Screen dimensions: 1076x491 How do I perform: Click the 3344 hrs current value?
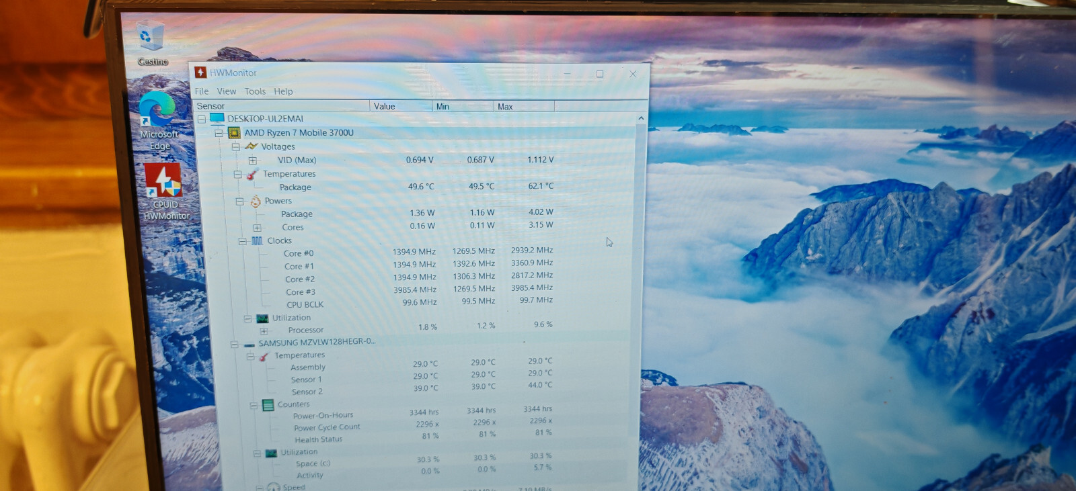click(424, 412)
